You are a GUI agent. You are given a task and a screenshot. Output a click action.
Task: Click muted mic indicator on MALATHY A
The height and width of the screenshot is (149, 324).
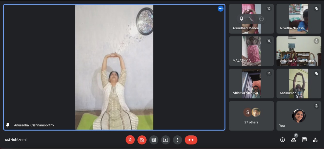(x=269, y=41)
